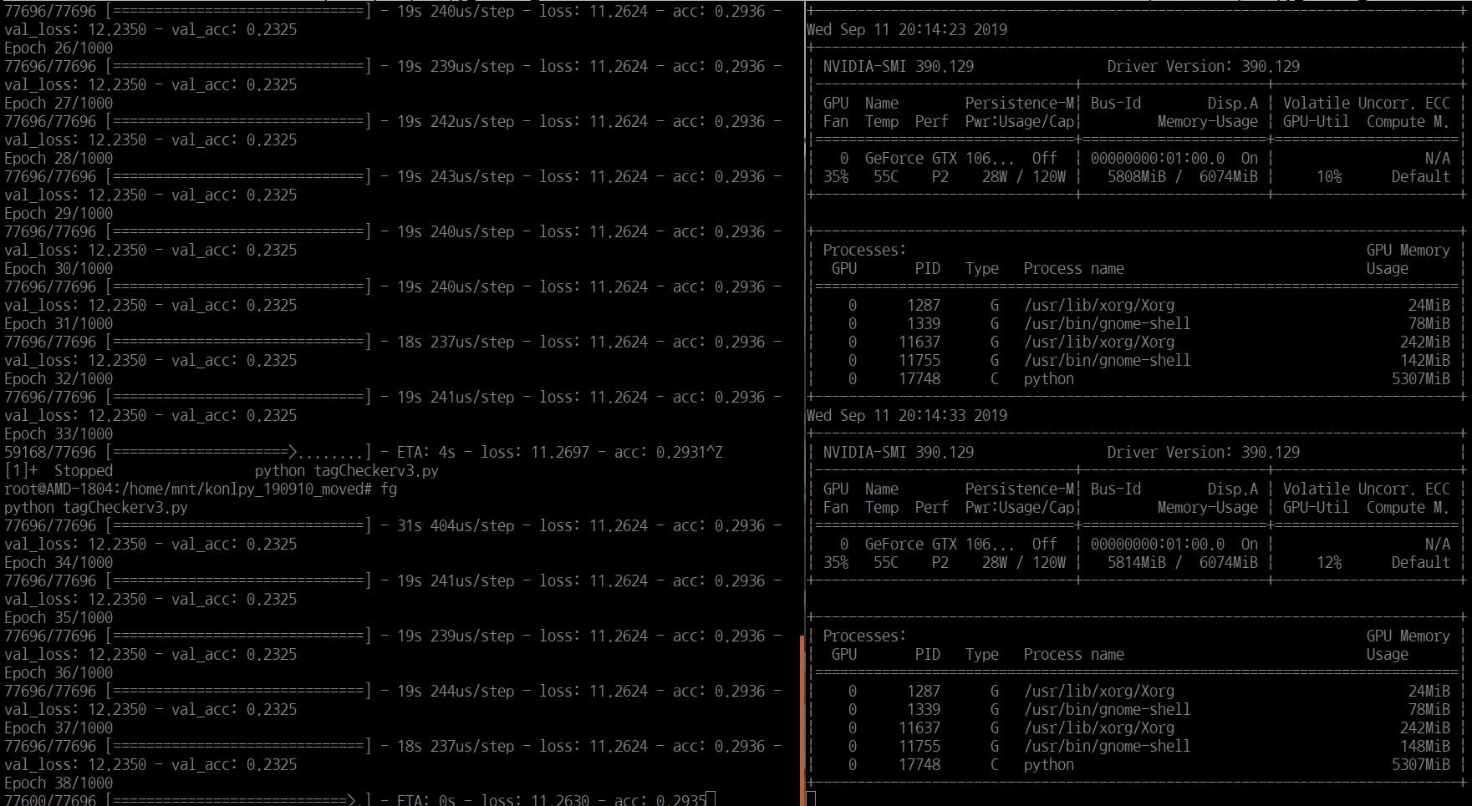The height and width of the screenshot is (806, 1472).
Task: Click the "31s 404us/step" timing text
Action: click(x=456, y=526)
